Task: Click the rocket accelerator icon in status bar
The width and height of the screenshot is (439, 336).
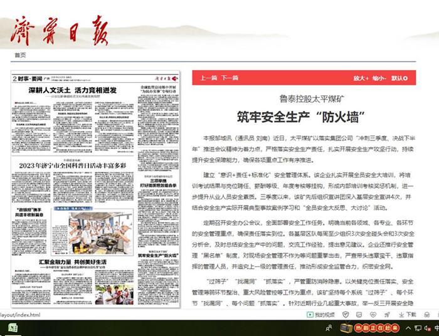Action: [387, 315]
